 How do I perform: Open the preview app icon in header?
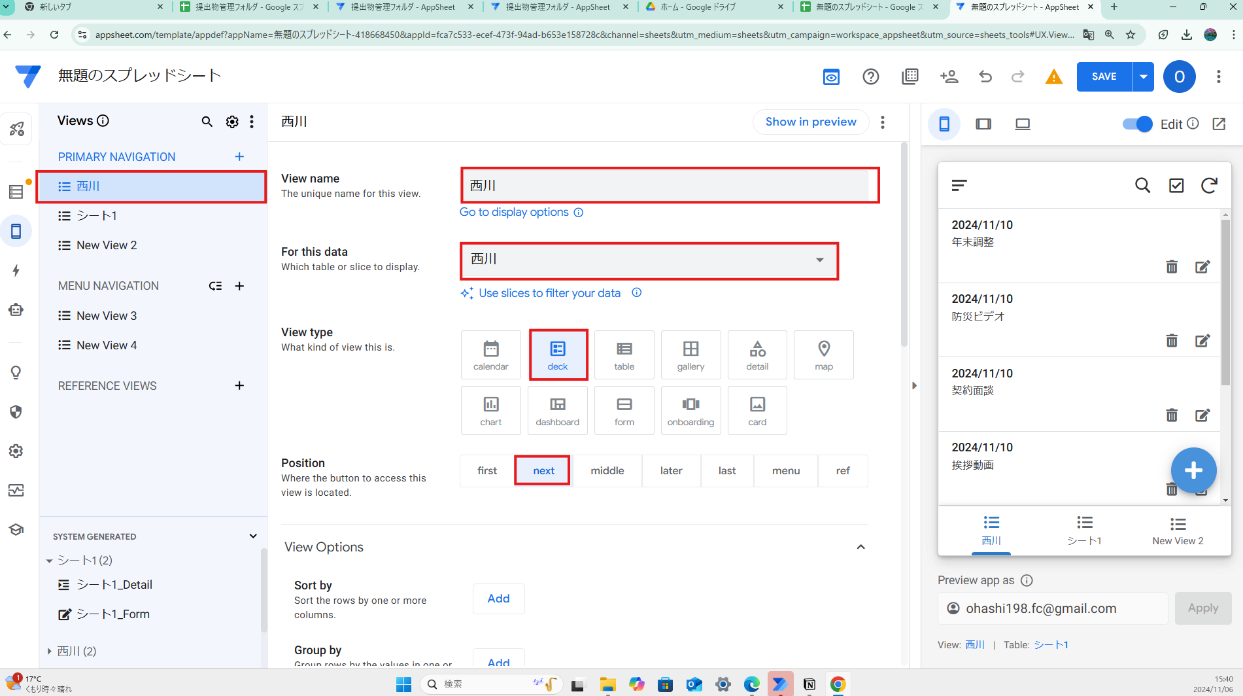click(831, 77)
